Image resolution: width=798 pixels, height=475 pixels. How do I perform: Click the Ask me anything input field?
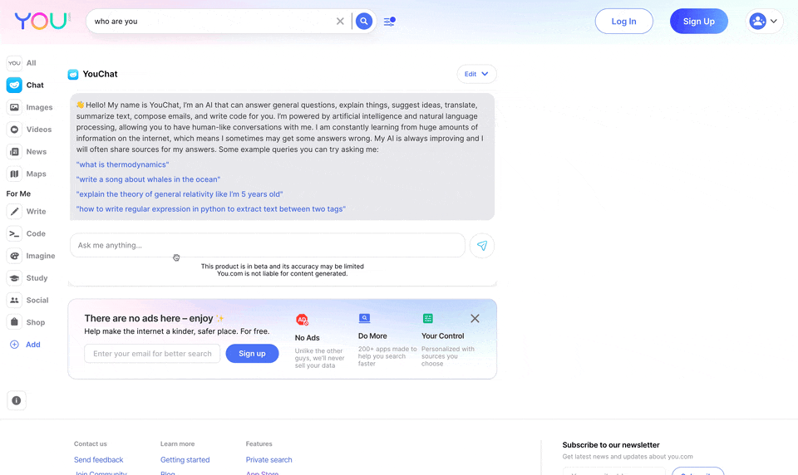pos(266,246)
